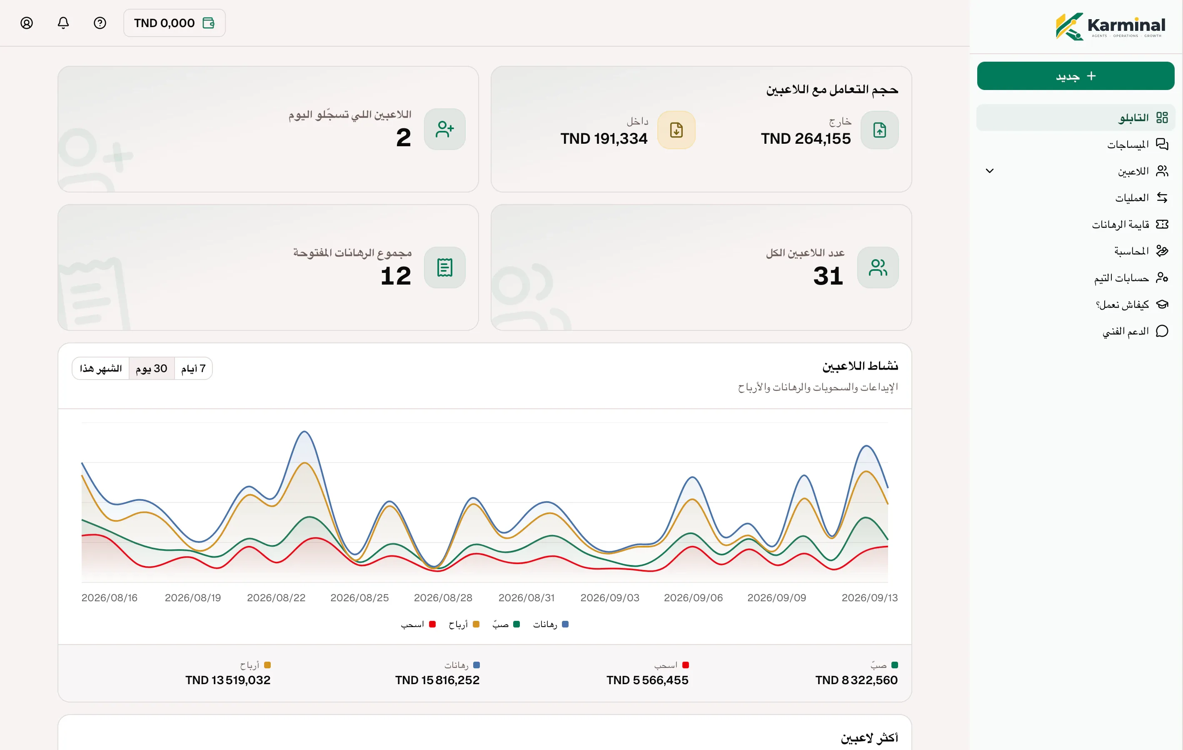Open the help question-mark icon
1183x750 pixels.
tap(100, 23)
